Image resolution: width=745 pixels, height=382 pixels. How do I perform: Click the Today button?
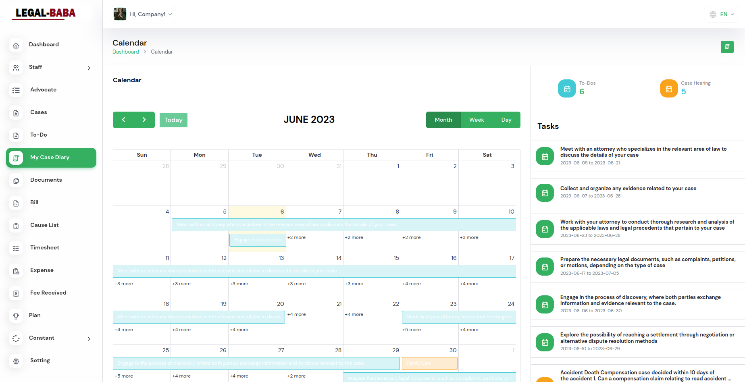click(x=173, y=120)
